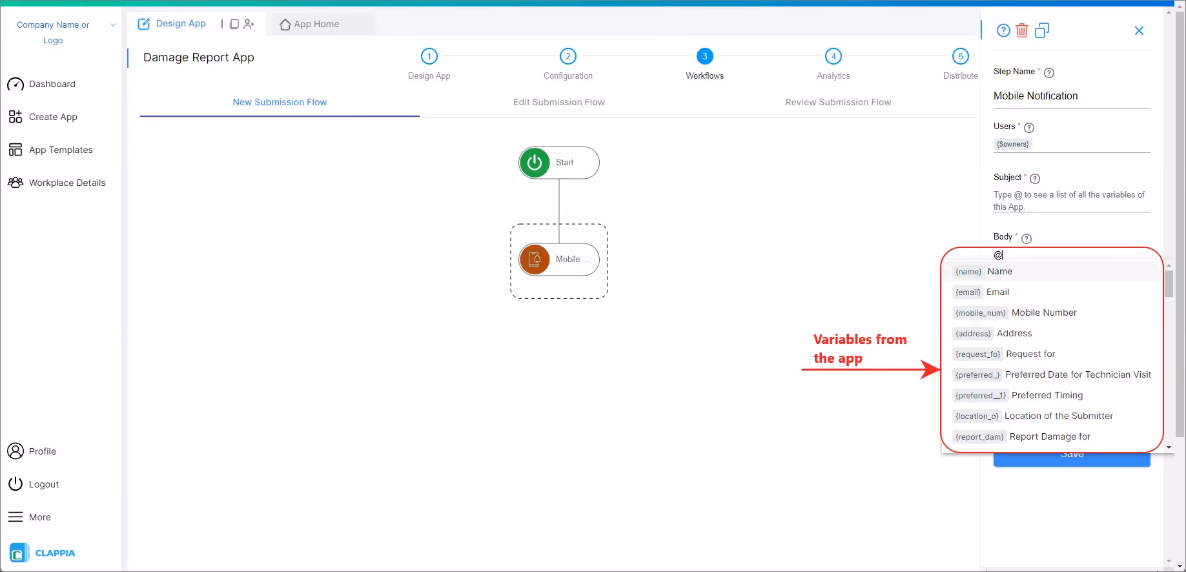Click the Design App pencil icon
The height and width of the screenshot is (572, 1186).
coord(144,24)
